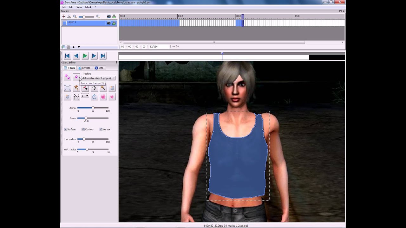Jump to the last frame
The width and height of the screenshot is (406, 228).
pyautogui.click(x=103, y=56)
